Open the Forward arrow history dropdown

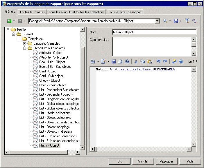25,21
